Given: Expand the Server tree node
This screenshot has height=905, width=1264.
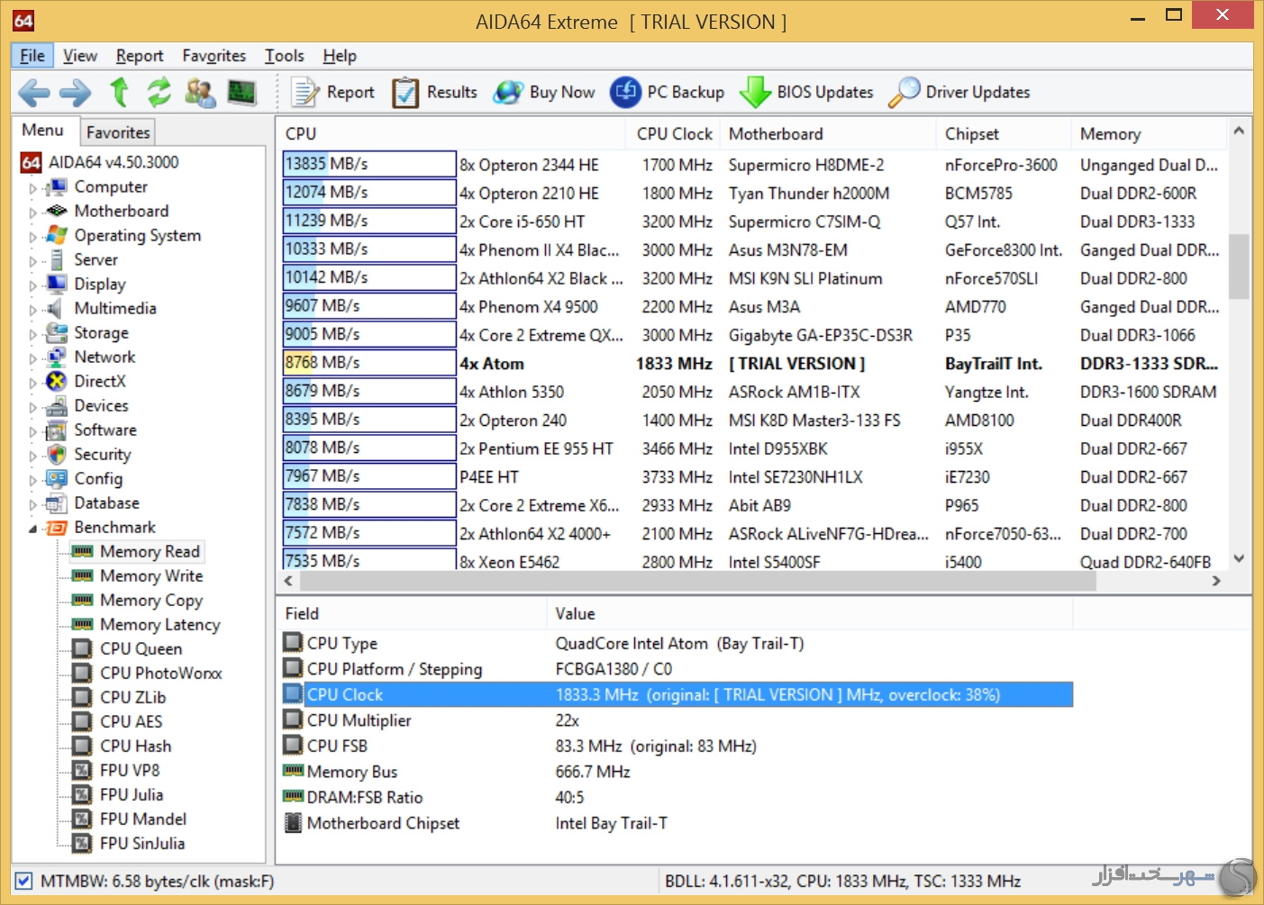Looking at the screenshot, I should pyautogui.click(x=33, y=261).
